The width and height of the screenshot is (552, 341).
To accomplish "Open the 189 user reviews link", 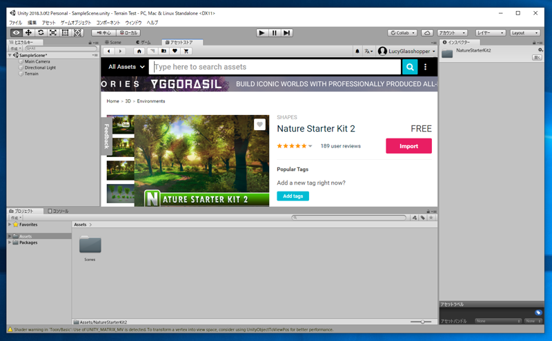I will (340, 146).
